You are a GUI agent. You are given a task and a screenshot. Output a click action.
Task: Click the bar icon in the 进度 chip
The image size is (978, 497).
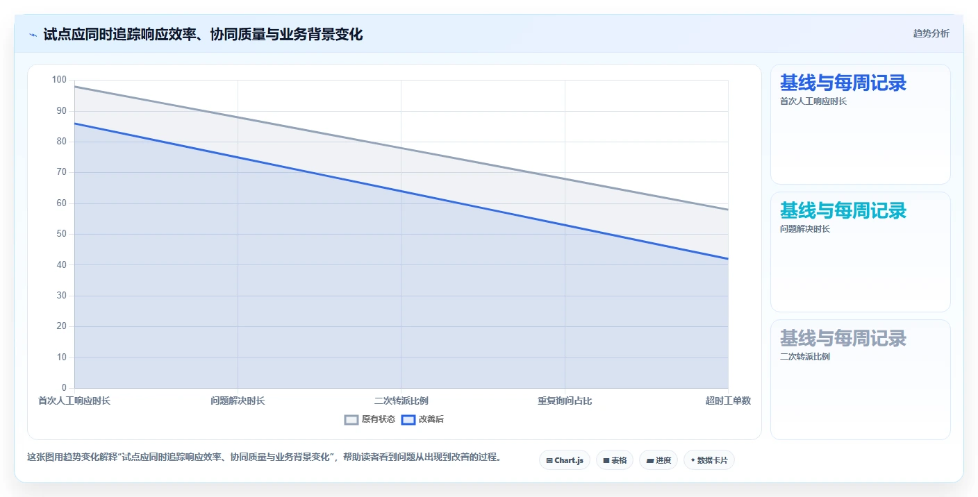click(649, 460)
